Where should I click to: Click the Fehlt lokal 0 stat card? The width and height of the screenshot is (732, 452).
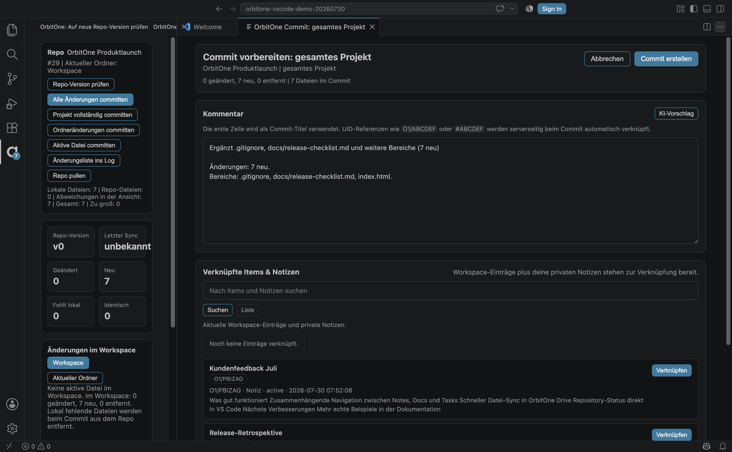(x=71, y=311)
